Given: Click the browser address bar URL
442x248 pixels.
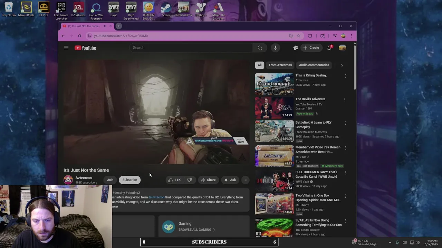Looking at the screenshot, I should [x=121, y=36].
